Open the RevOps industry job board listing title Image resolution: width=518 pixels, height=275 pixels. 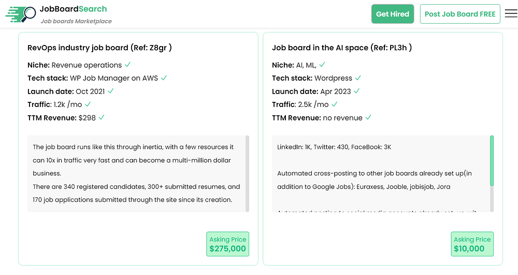click(99, 48)
